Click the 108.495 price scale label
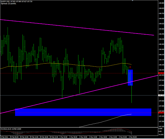 (161, 34)
